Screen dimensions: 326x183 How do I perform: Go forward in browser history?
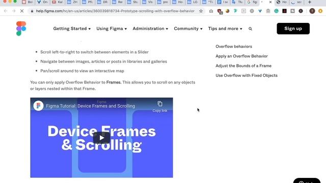pos(14,11)
